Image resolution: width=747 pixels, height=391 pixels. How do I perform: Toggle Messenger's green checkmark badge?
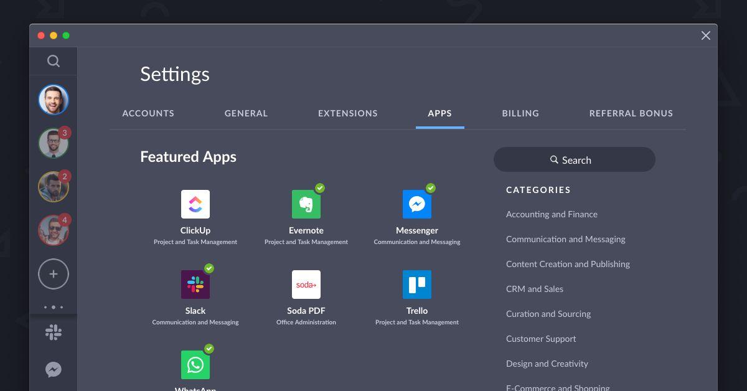(431, 188)
